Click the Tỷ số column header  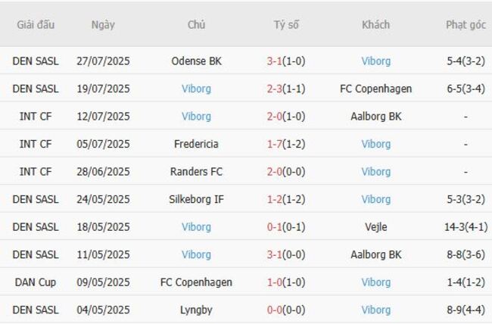(286, 24)
